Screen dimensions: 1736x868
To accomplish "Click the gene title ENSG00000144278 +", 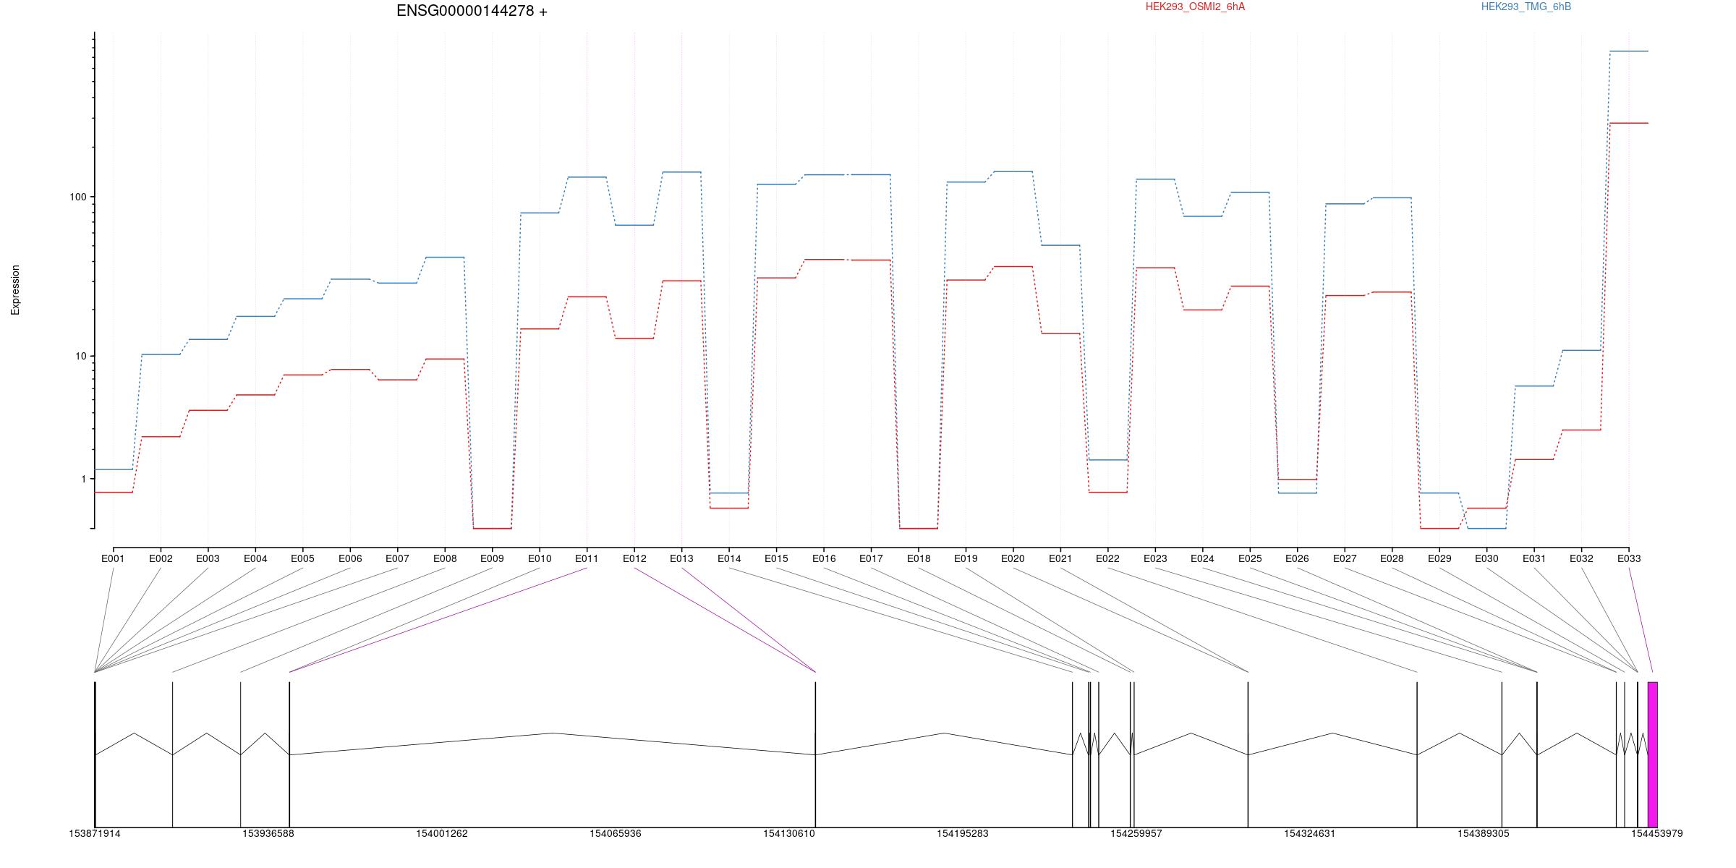I will tap(472, 11).
